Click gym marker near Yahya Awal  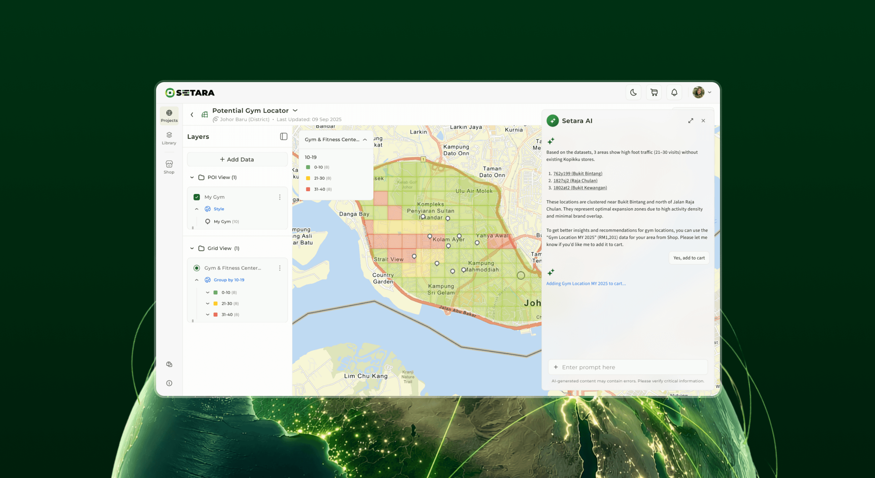tap(477, 243)
